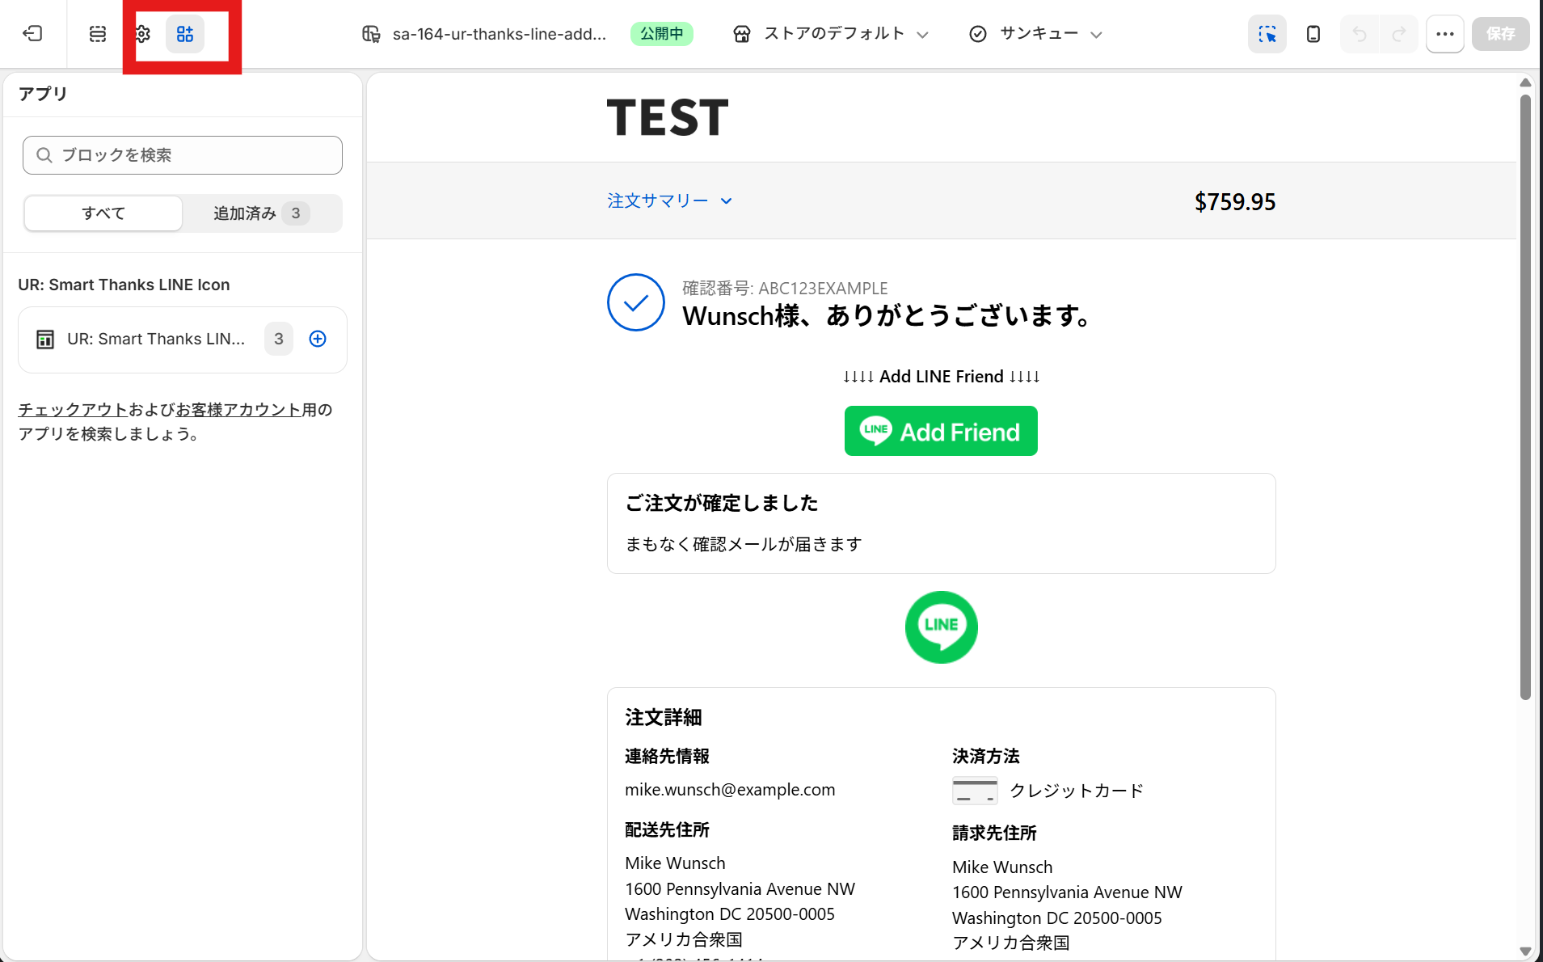This screenshot has height=962, width=1543.
Task: Click the scrollbar down arrow
Action: 1525,951
